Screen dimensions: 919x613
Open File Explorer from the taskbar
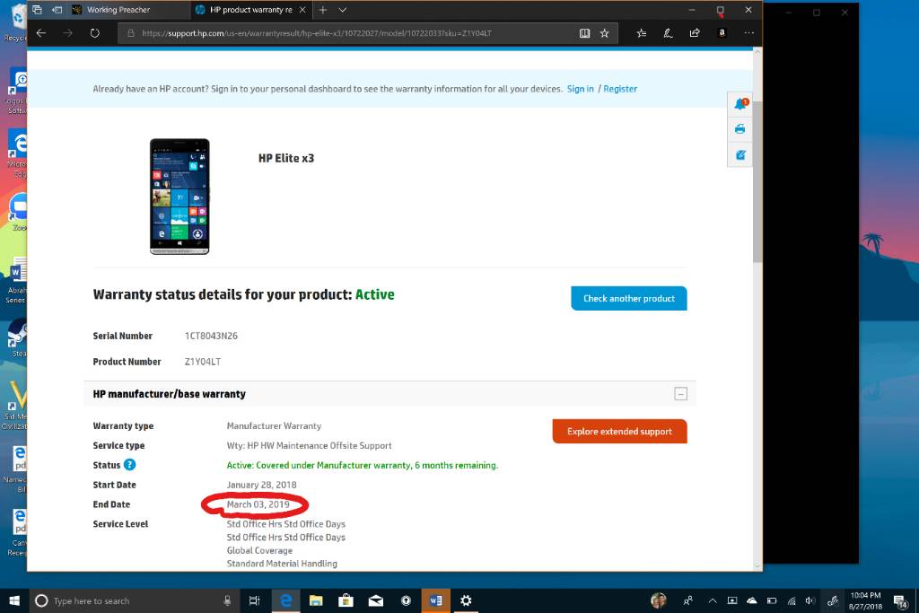pyautogui.click(x=316, y=600)
